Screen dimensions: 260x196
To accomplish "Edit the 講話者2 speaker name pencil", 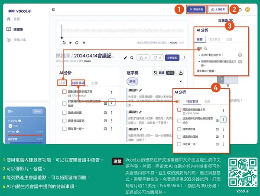I will 141,129.
